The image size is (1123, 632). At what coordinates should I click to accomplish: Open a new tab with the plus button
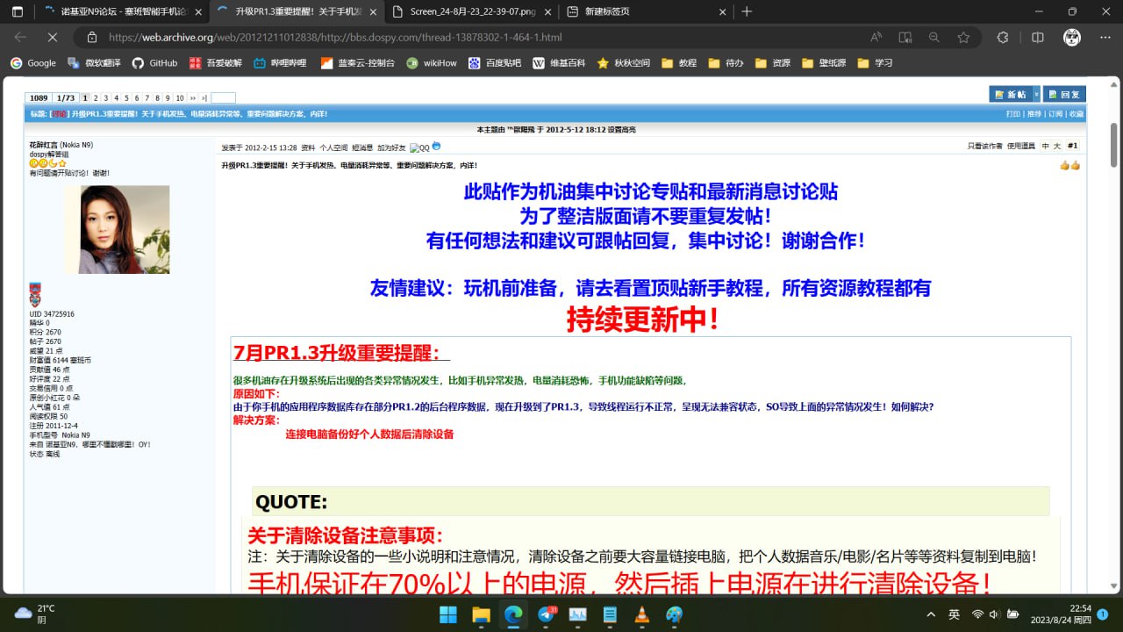747,11
